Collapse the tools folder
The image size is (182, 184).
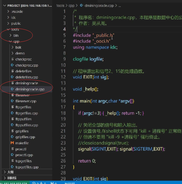(8, 29)
